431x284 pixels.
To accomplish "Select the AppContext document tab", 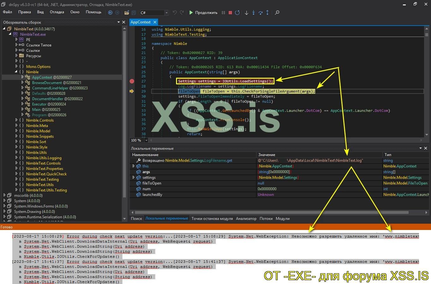I will coord(141,22).
